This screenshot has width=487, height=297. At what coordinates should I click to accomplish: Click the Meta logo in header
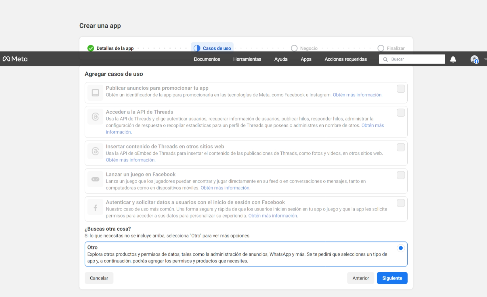pos(15,59)
